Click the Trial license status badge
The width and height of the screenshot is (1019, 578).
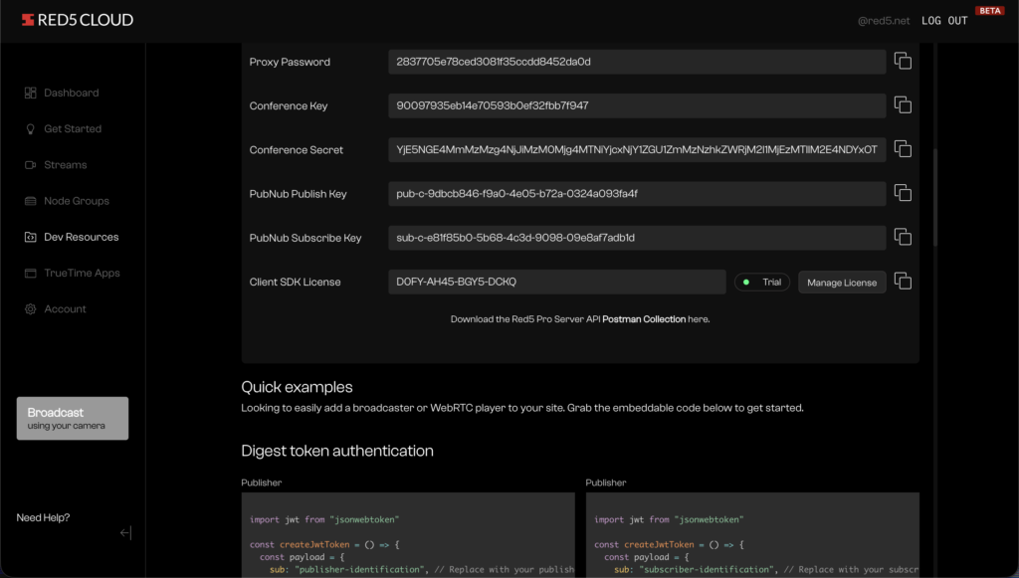click(x=761, y=282)
